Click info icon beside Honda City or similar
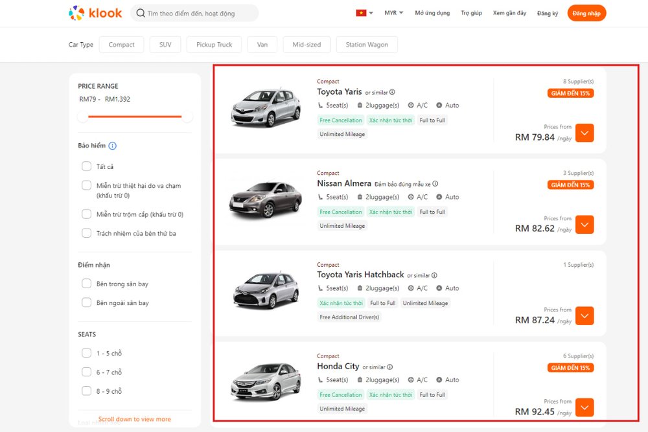The height and width of the screenshot is (432, 648). tap(390, 367)
